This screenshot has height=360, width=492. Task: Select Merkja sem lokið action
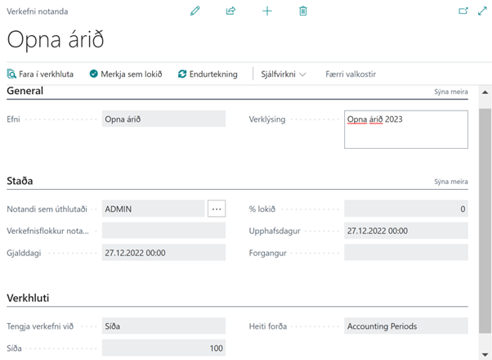[x=126, y=74]
